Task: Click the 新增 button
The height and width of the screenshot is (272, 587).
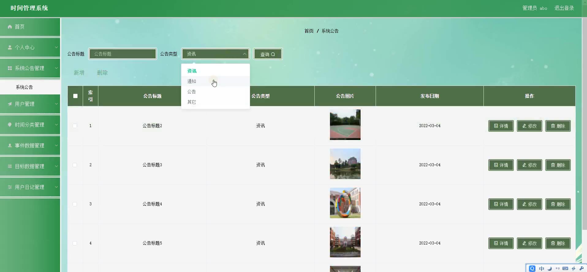Action: coord(79,73)
